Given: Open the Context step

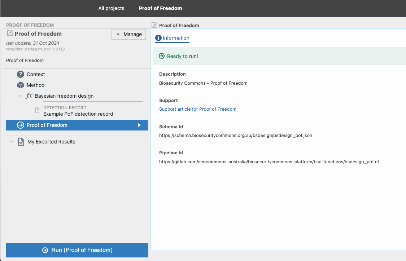Looking at the screenshot, I should [36, 74].
